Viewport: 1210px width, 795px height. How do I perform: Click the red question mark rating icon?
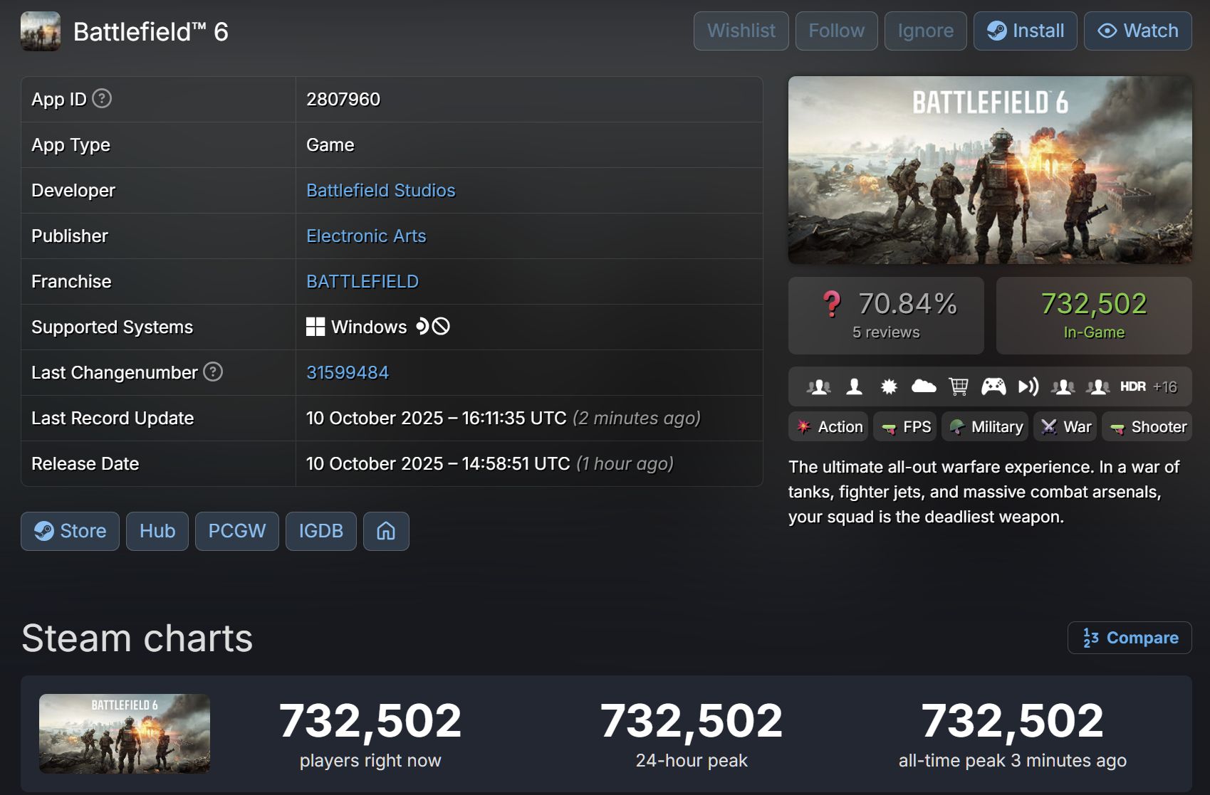pos(831,304)
